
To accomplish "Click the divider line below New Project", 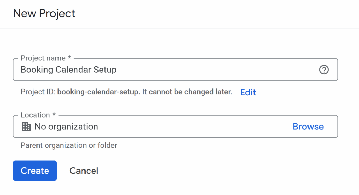I will coord(179,29).
